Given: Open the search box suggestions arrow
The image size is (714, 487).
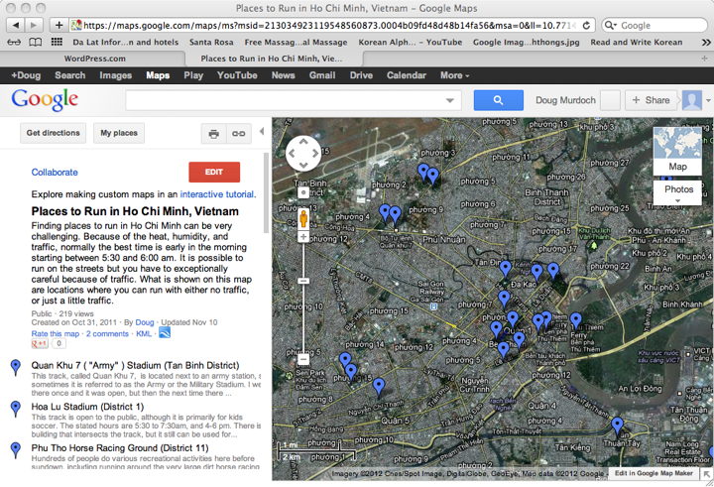Looking at the screenshot, I should coord(452,100).
